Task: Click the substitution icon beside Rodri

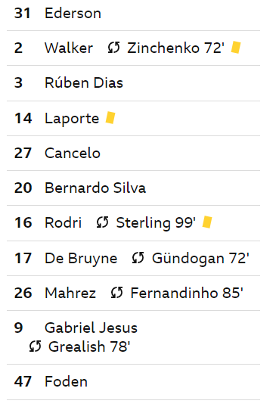Action: (102, 222)
